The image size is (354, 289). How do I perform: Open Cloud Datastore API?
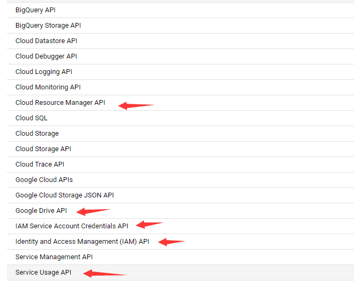coord(46,41)
